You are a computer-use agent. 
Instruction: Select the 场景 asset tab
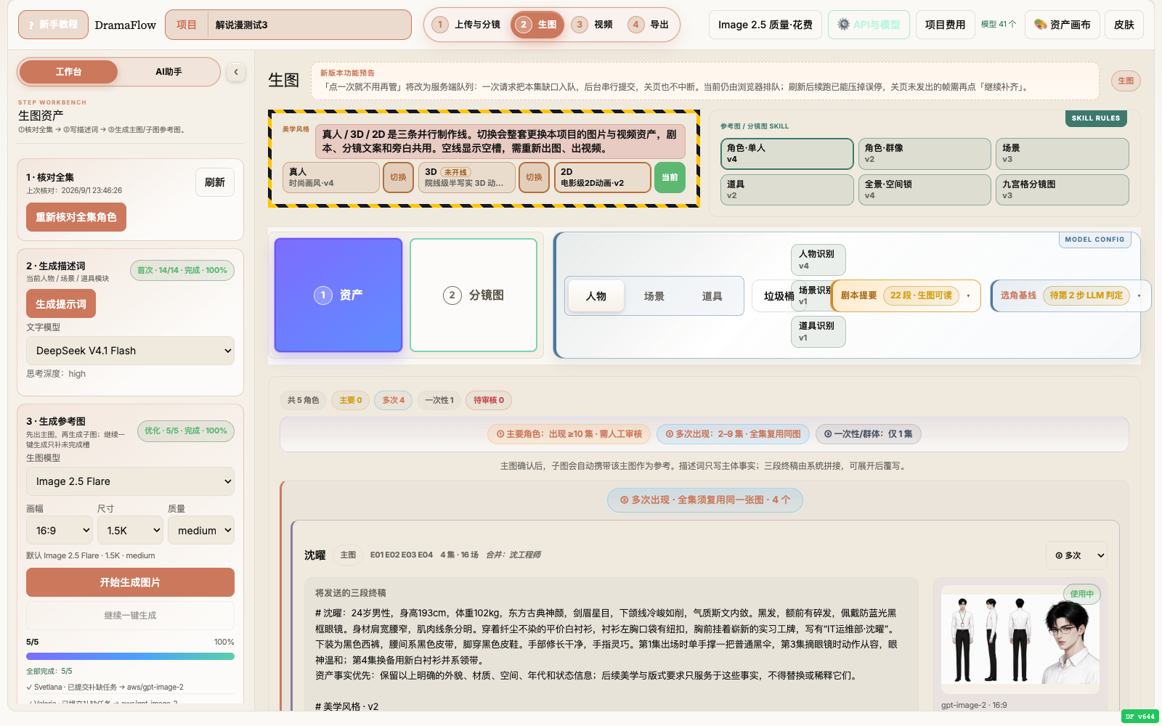point(654,296)
